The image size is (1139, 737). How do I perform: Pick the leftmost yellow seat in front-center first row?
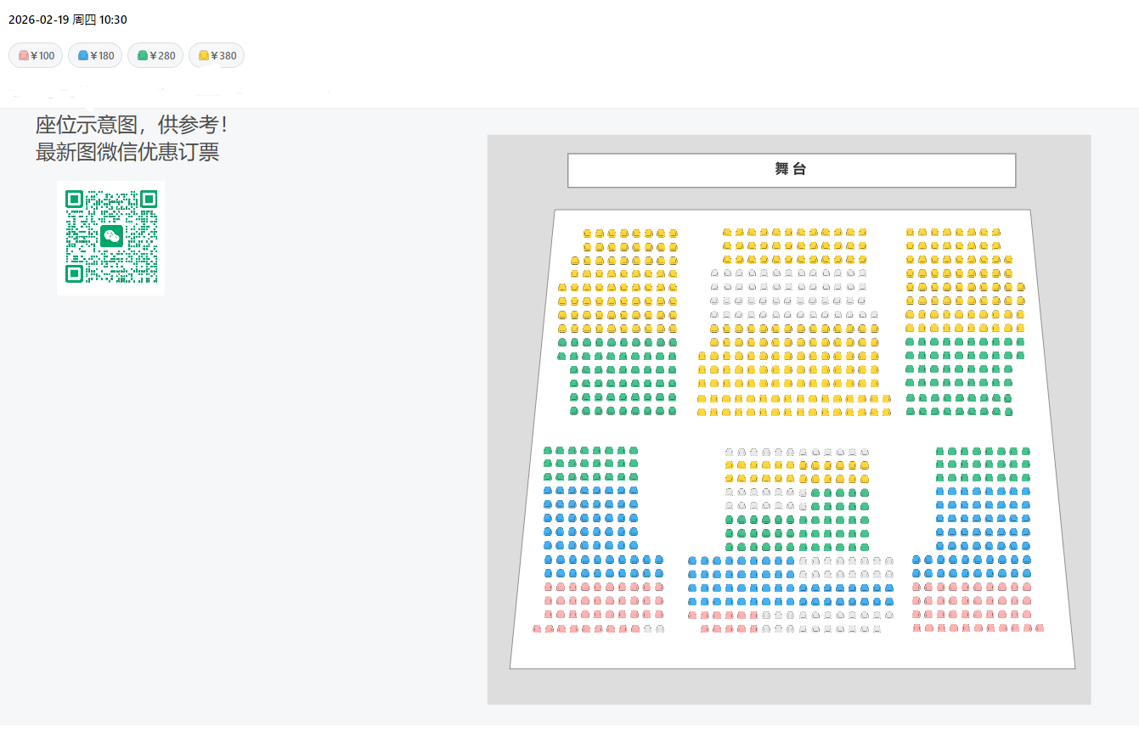pos(727,232)
